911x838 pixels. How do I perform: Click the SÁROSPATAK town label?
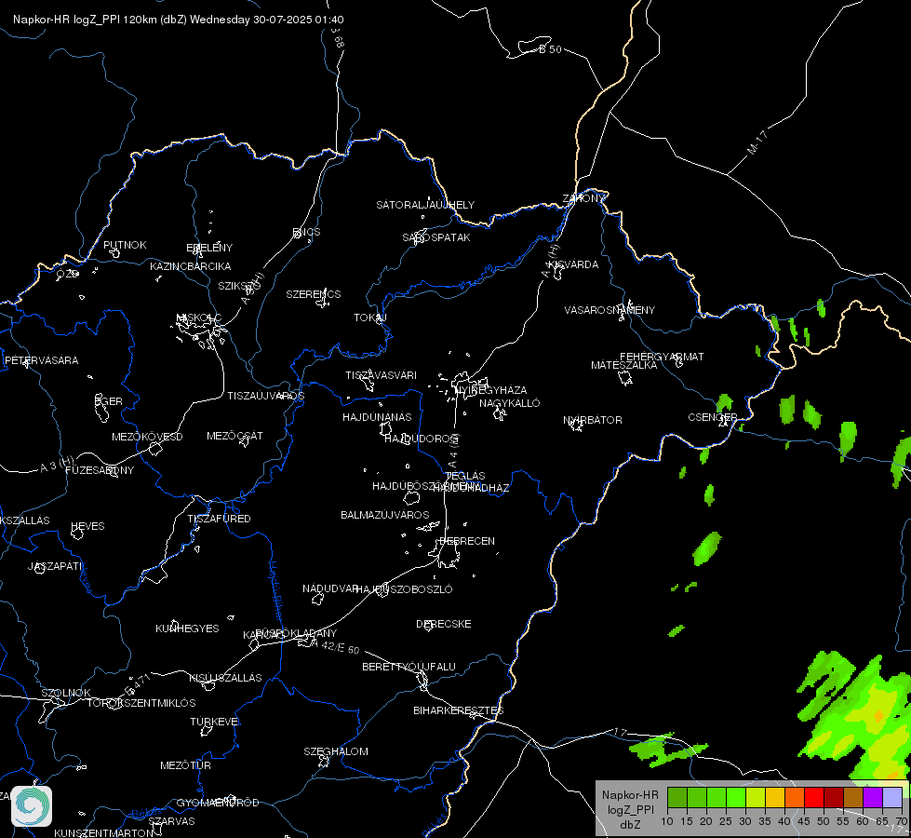pos(436,237)
